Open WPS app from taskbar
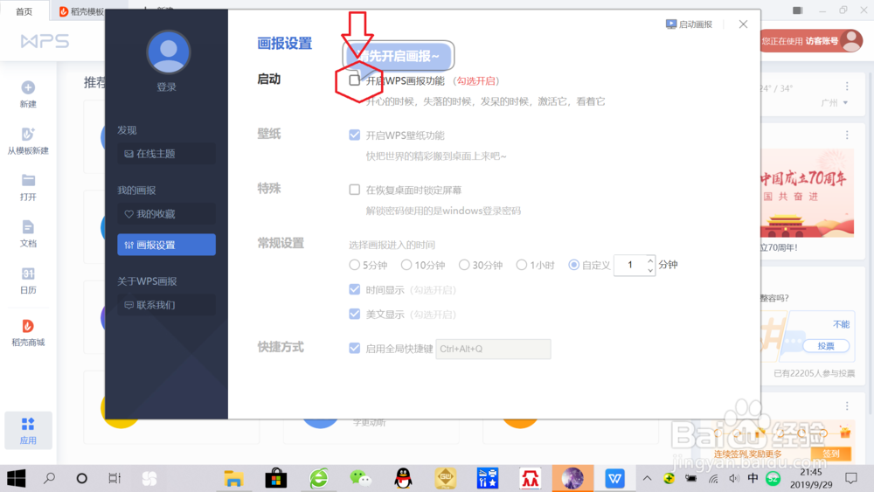 (614, 478)
